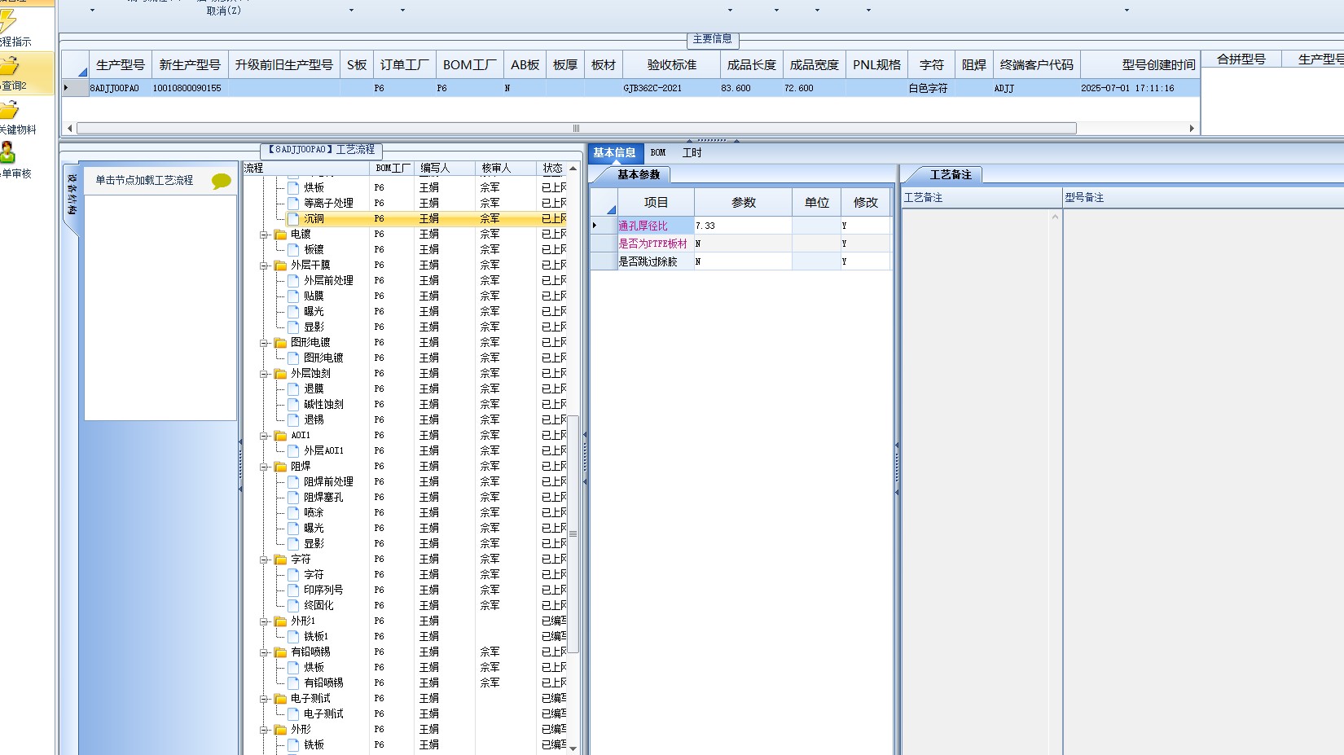Open the vertical 设备结构 side tab
Screen dimensions: 1344x755
(72, 195)
